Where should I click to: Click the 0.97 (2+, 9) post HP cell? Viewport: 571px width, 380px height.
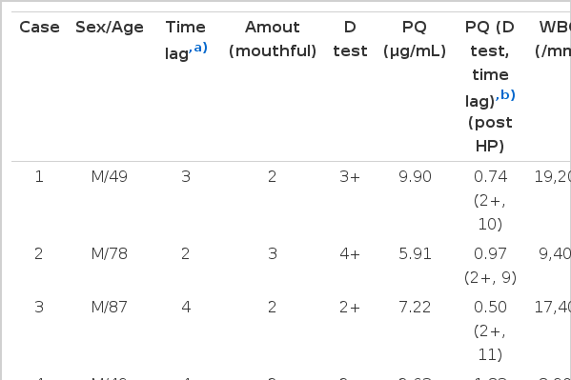490,266
